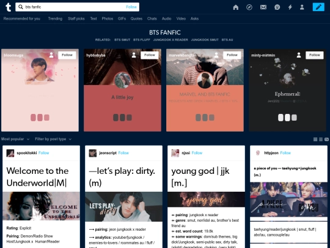Open the JUNGKOOK X READER related tag
This screenshot has width=330, height=248.
(x=170, y=40)
